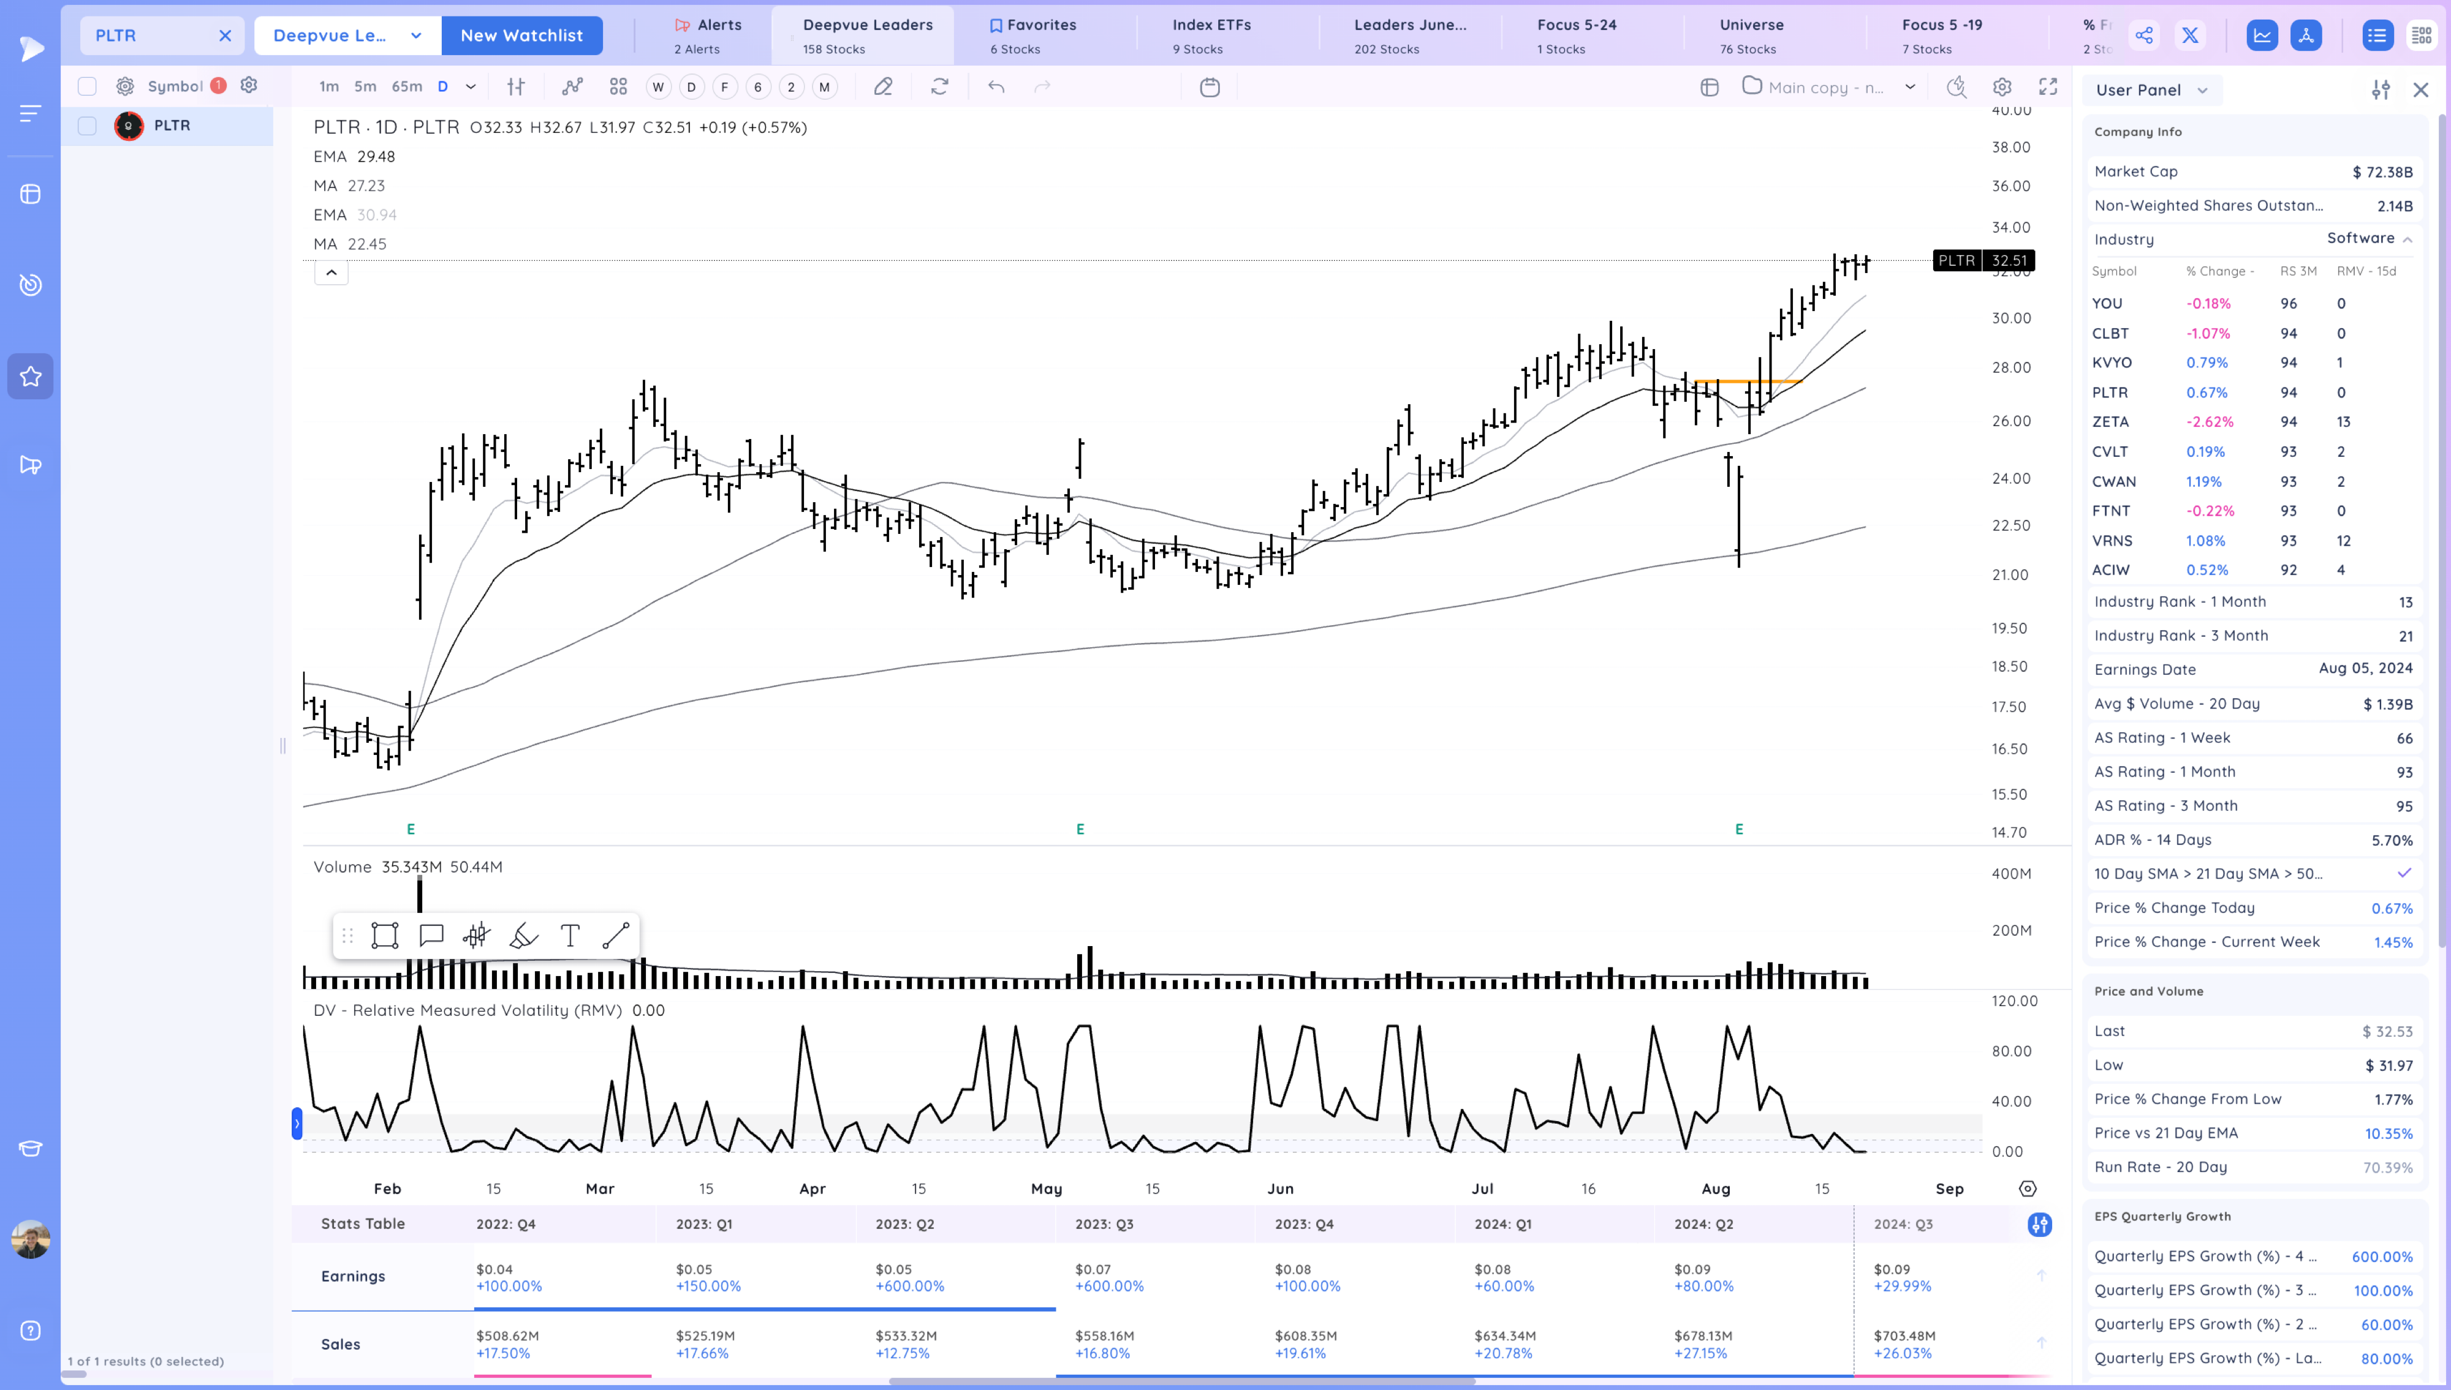Toggle the weekly W interval button
2451x1390 pixels.
657,87
